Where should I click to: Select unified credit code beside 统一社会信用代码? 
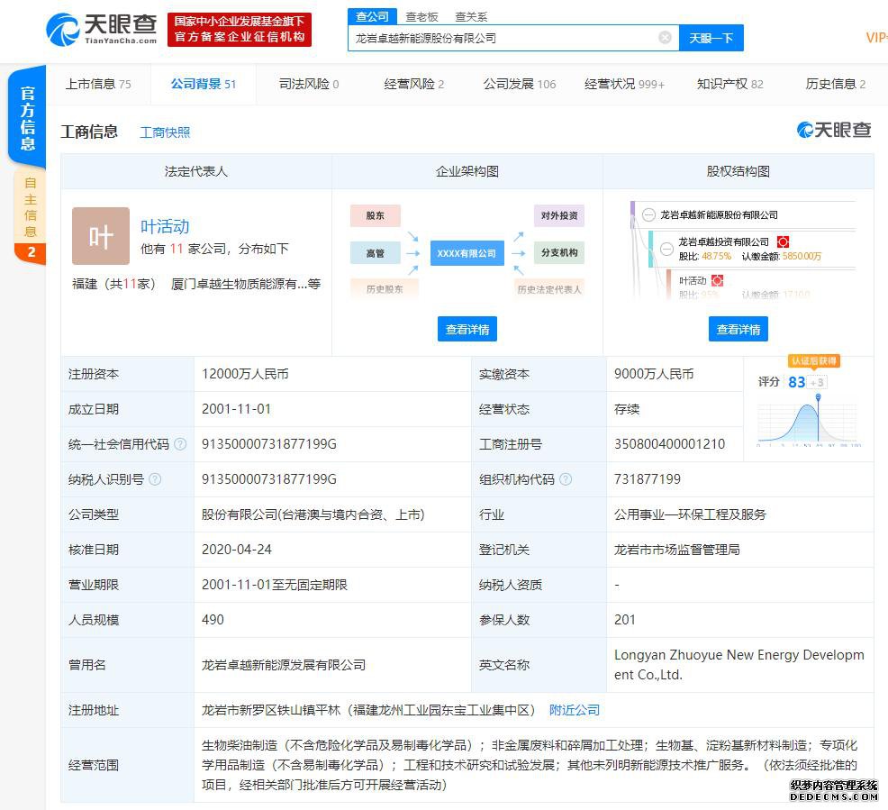269,444
